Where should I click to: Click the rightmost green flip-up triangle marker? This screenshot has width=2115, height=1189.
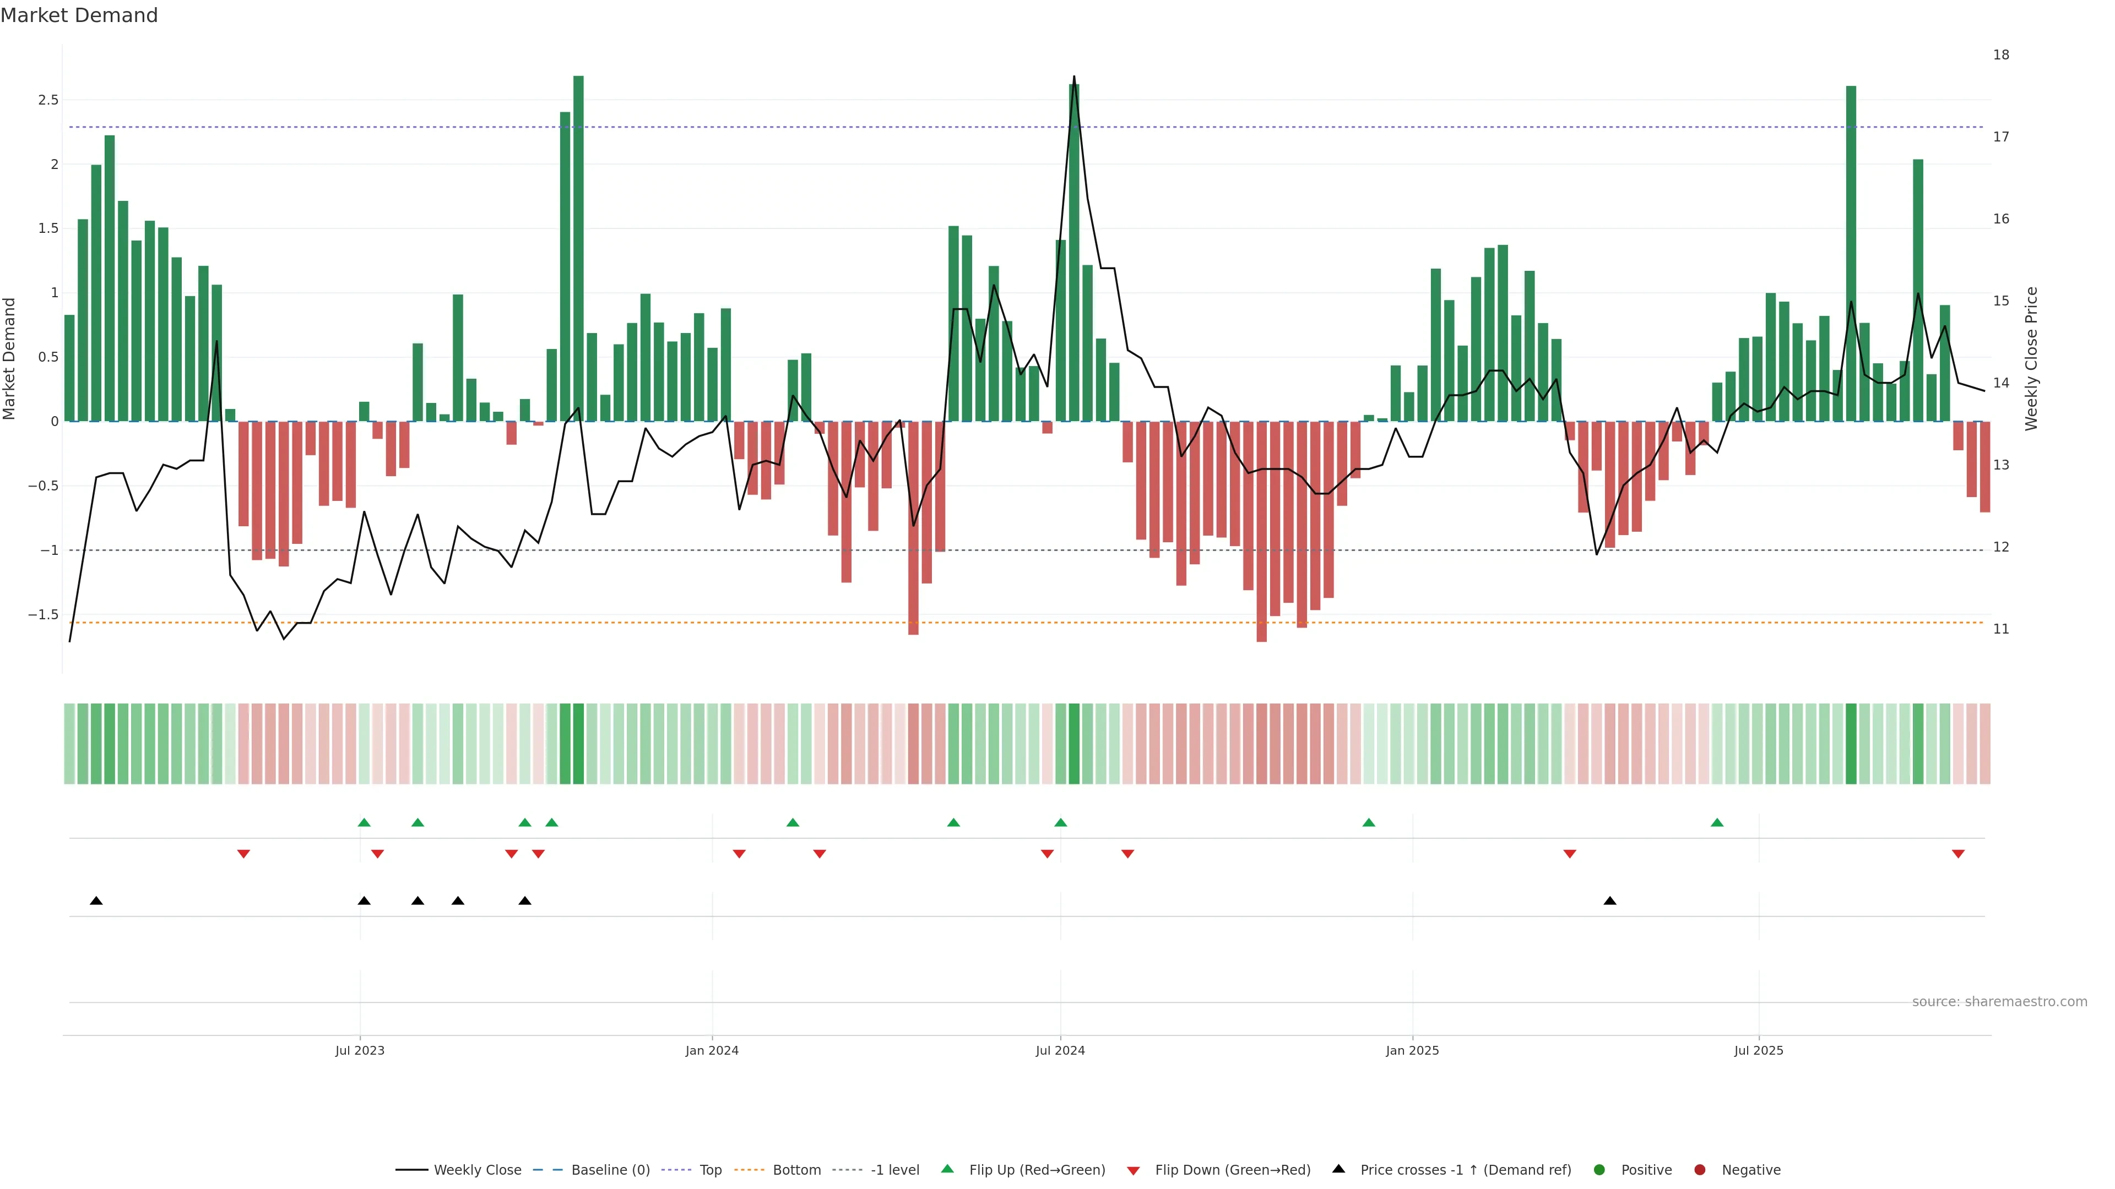(1717, 822)
